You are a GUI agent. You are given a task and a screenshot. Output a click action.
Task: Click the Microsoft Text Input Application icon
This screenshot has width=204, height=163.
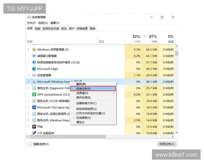[34, 107]
